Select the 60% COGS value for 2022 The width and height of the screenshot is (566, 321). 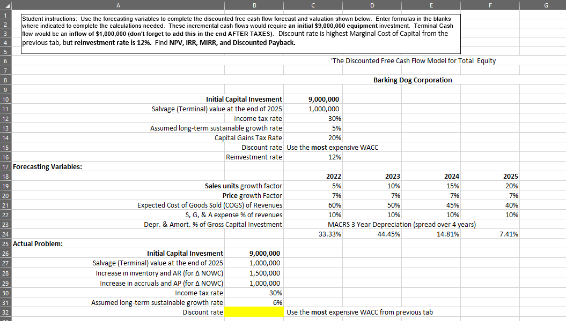click(x=335, y=205)
